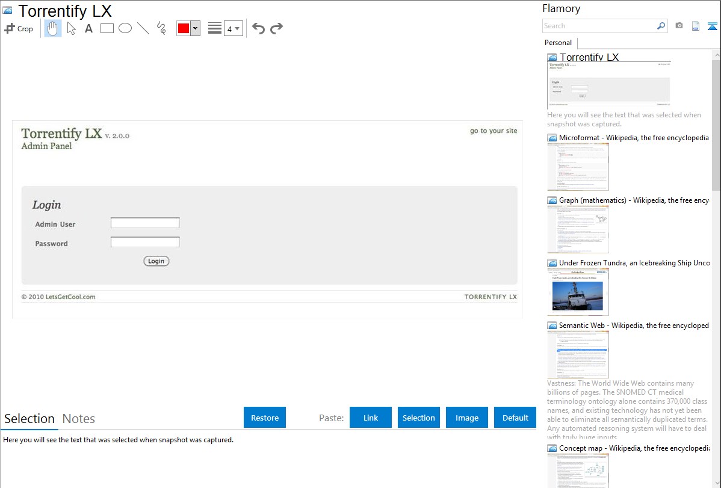721x488 pixels.
Task: Activate the hand pan tool
Action: 52,28
